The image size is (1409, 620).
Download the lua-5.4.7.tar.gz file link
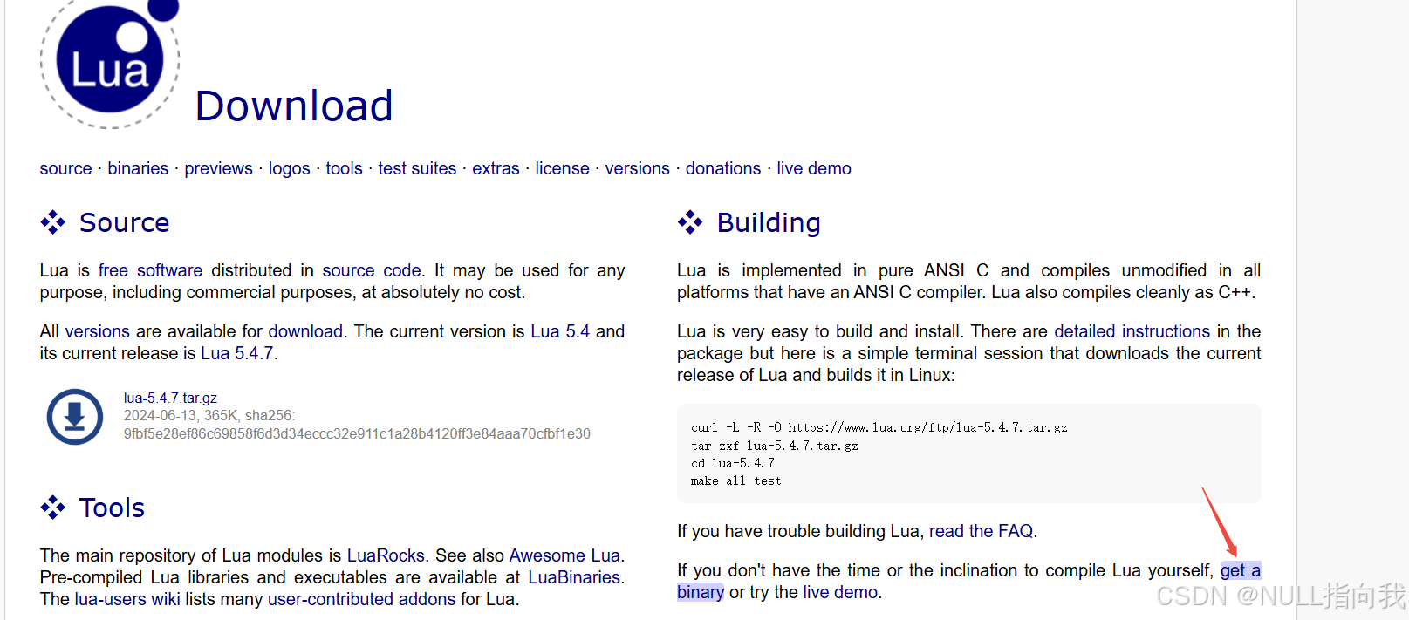(170, 398)
